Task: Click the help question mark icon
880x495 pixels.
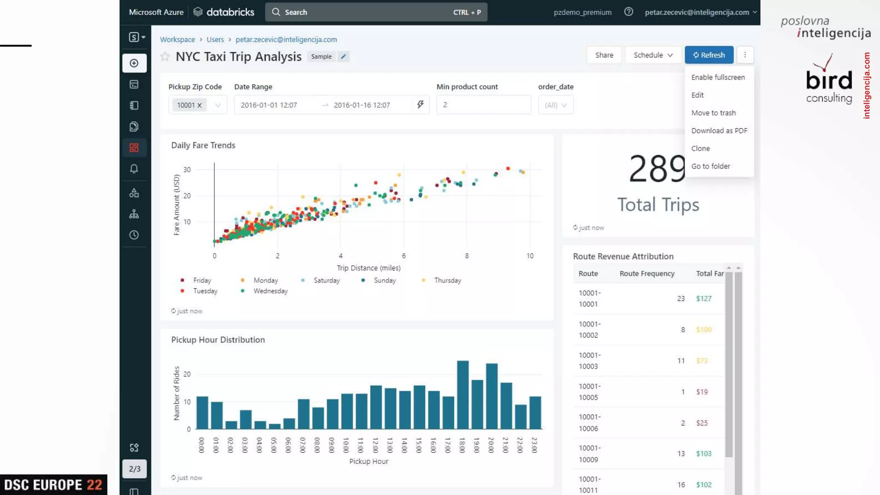Action: point(628,12)
